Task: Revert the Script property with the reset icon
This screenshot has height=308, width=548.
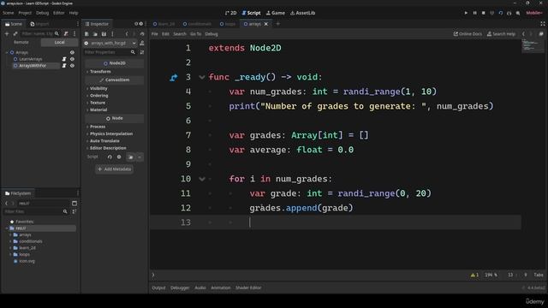Action: click(110, 157)
